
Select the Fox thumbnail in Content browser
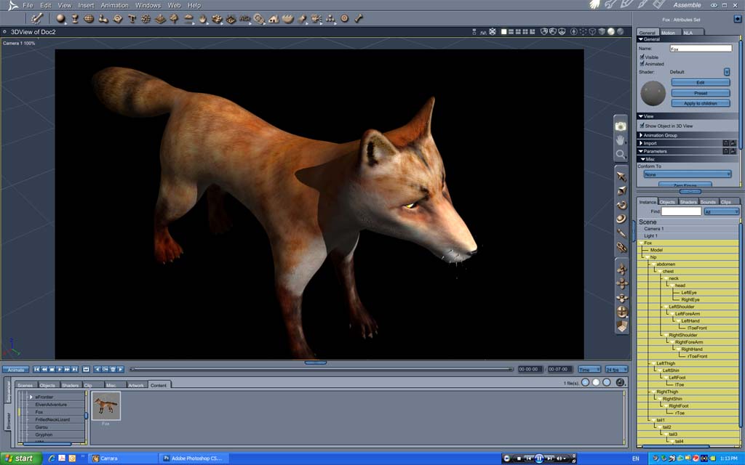tap(106, 406)
